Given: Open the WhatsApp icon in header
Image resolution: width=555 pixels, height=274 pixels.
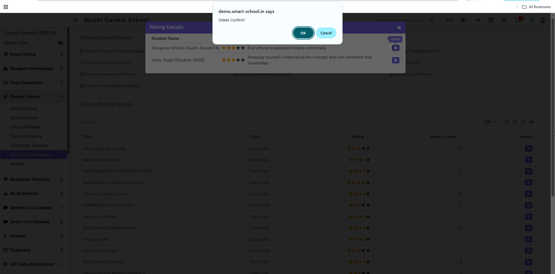Looking at the screenshot, I should 532,20.
